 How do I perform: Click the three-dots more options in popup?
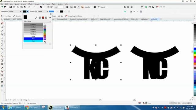50,18
